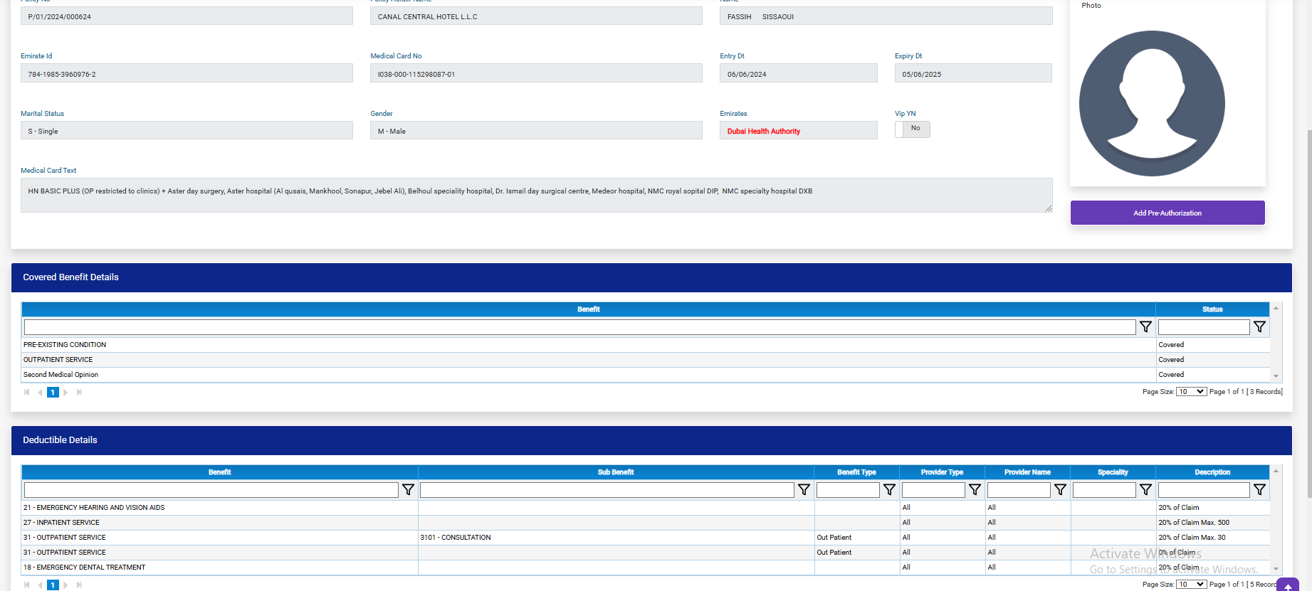Click the purple scroll-to-top arrow button
Viewport: 1312px width, 591px height.
click(x=1288, y=586)
